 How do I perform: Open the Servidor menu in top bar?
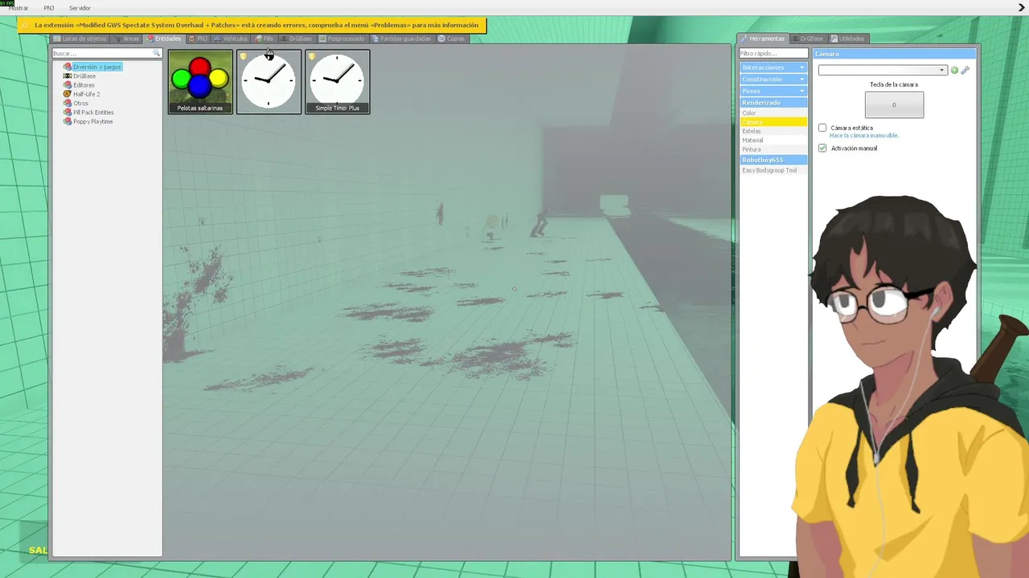(x=80, y=8)
